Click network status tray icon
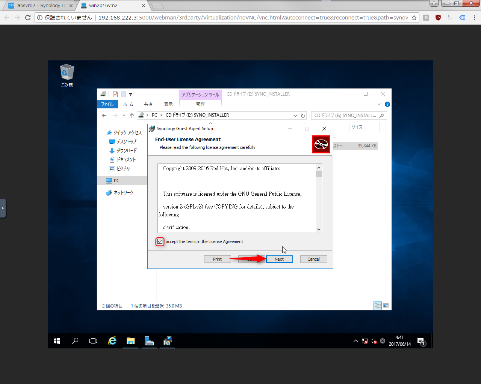 pos(365,341)
